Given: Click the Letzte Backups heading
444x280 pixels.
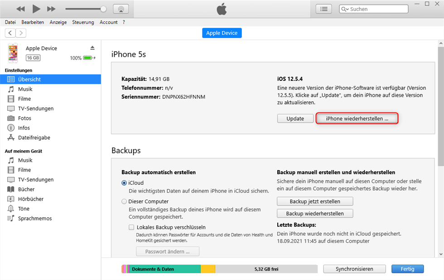Looking at the screenshot, I should pos(296,225).
